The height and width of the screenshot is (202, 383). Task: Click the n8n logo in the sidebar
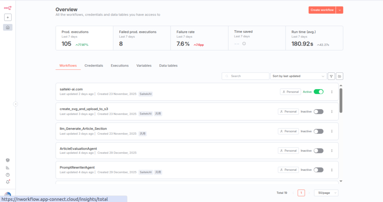(x=7, y=7)
